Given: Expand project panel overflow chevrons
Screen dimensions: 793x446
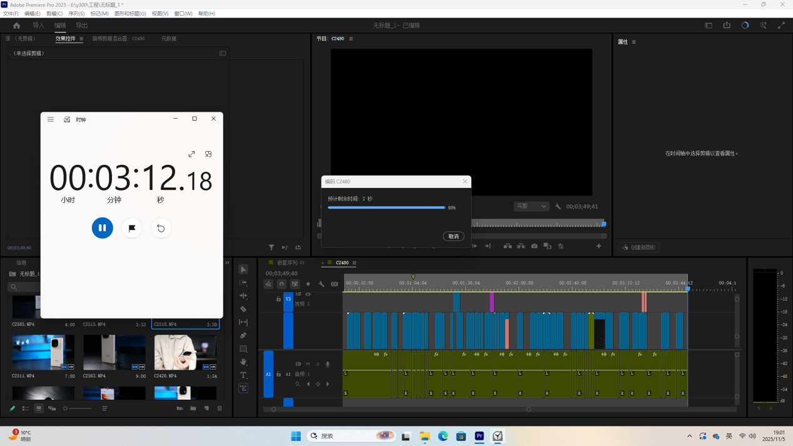Looking at the screenshot, I should coord(227,263).
